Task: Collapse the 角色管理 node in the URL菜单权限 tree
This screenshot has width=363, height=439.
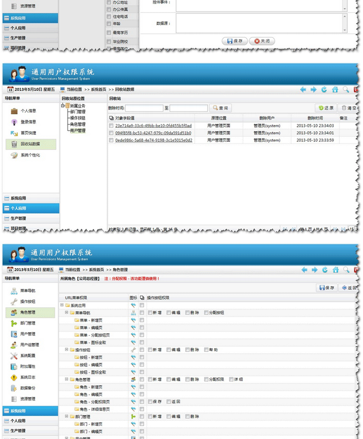Action: (x=67, y=379)
